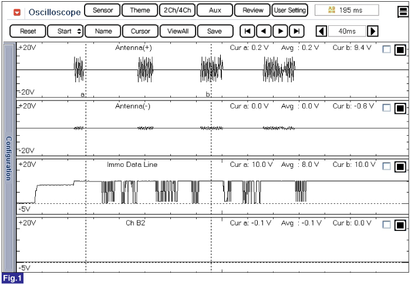The width and height of the screenshot is (411, 285).
Task: Click the Oscilloscope title text
Action: 55,12
